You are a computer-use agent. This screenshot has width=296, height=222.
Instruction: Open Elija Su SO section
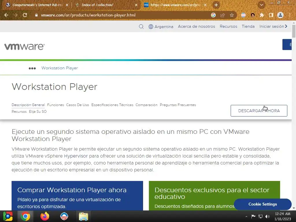pos(38,111)
